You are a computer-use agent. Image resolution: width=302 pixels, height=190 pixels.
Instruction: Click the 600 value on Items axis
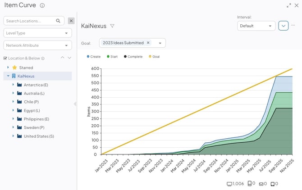click(95, 68)
